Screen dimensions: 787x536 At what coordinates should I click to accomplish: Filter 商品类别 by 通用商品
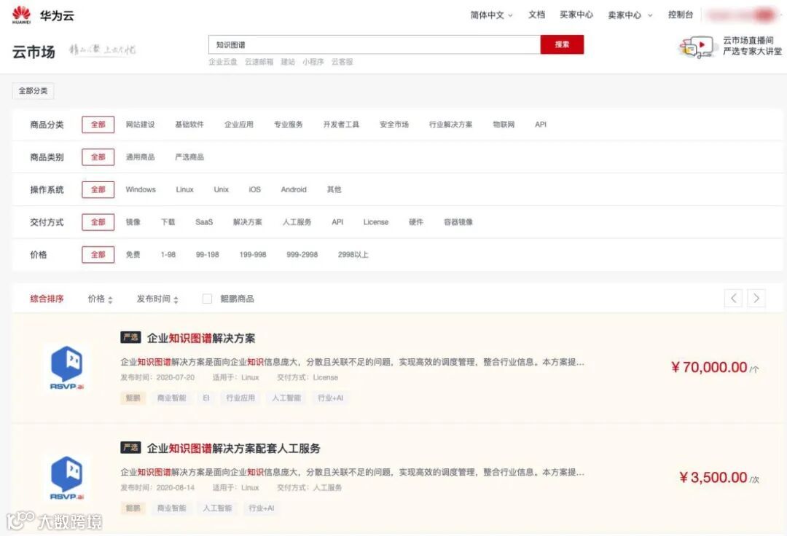click(x=140, y=157)
